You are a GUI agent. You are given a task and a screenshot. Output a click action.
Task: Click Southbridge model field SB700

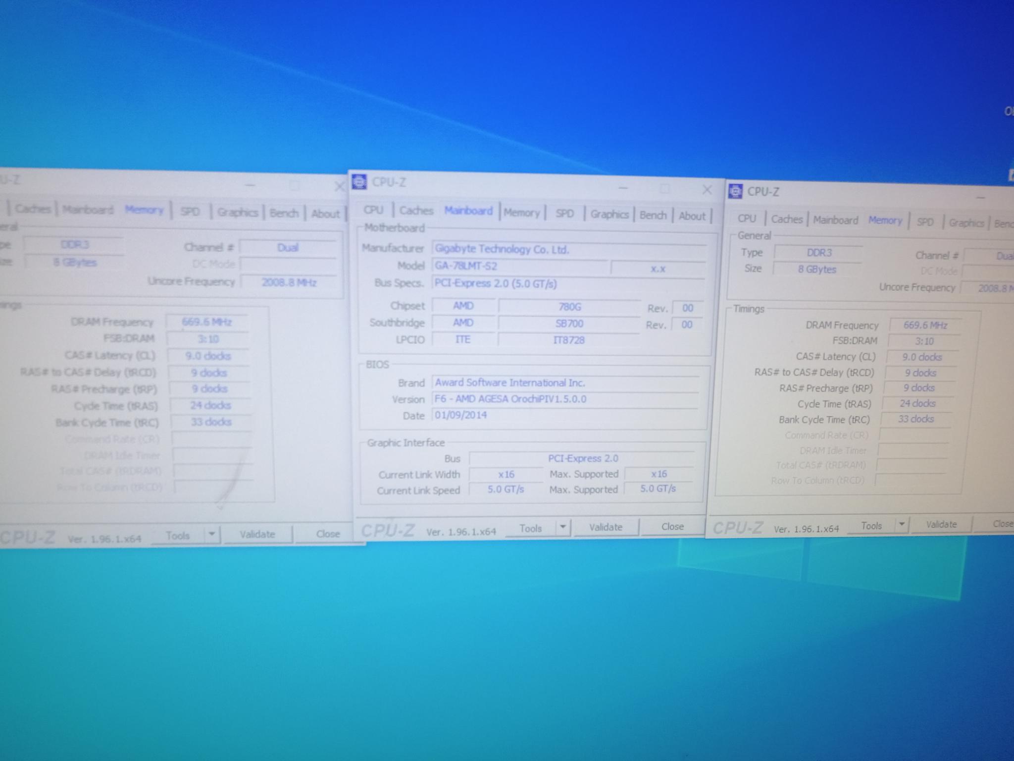[569, 324]
